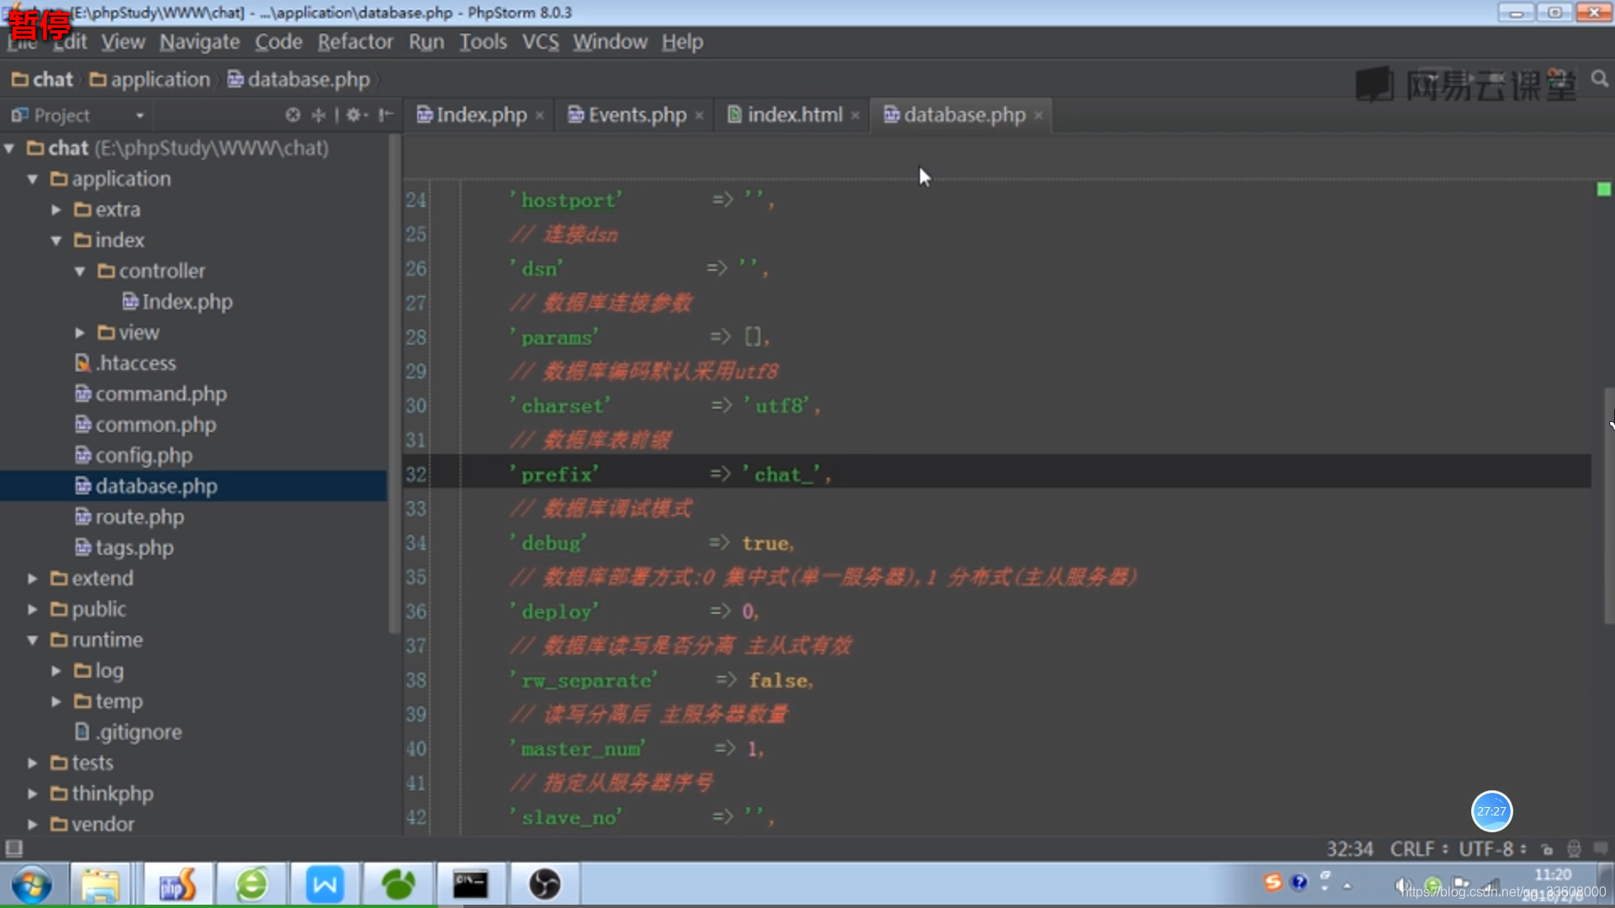The width and height of the screenshot is (1615, 908).
Task: Expand the vendor folder
Action: [x=33, y=825]
